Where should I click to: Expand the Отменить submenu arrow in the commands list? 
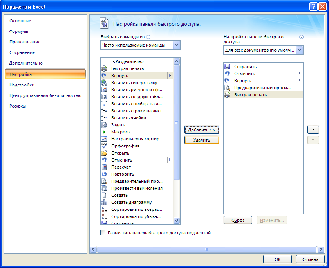coord(170,160)
